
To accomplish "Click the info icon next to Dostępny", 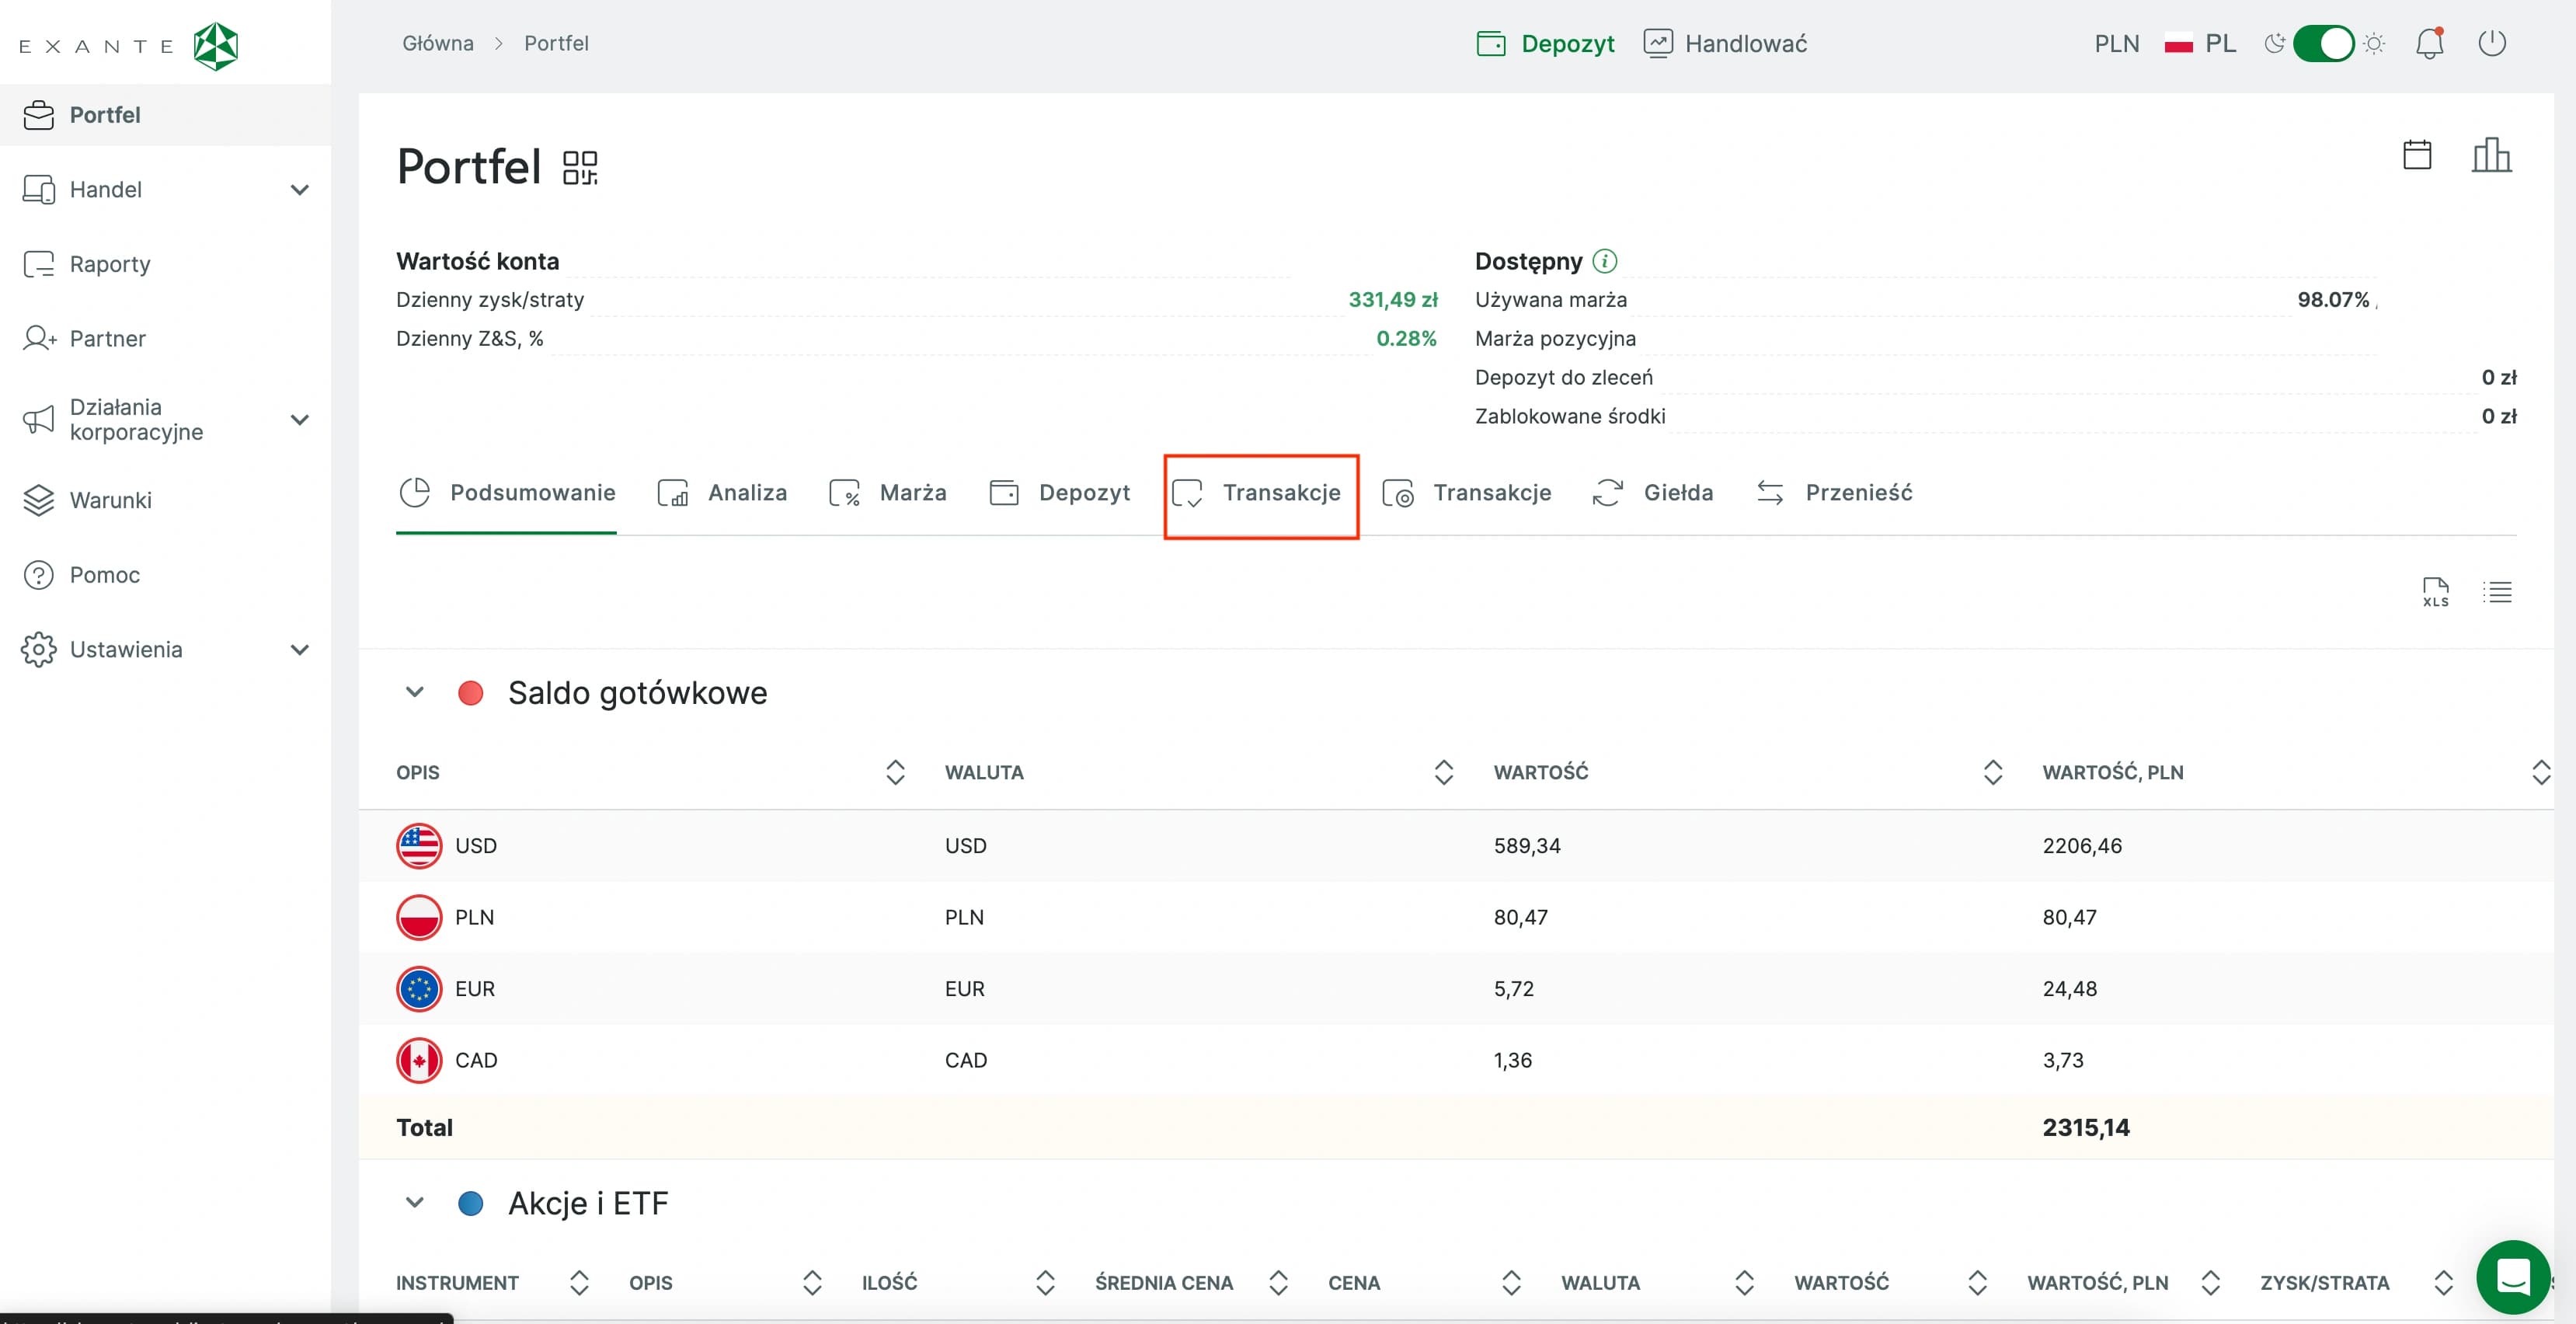I will (1604, 261).
